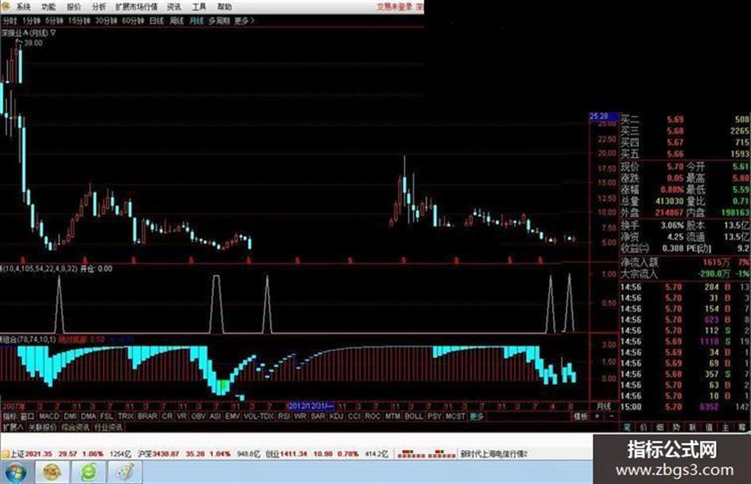
Task: Select the OBV indicator
Action: 199,416
